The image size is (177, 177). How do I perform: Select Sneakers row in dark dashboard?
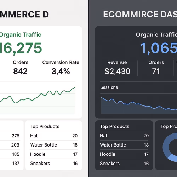click(x=124, y=164)
